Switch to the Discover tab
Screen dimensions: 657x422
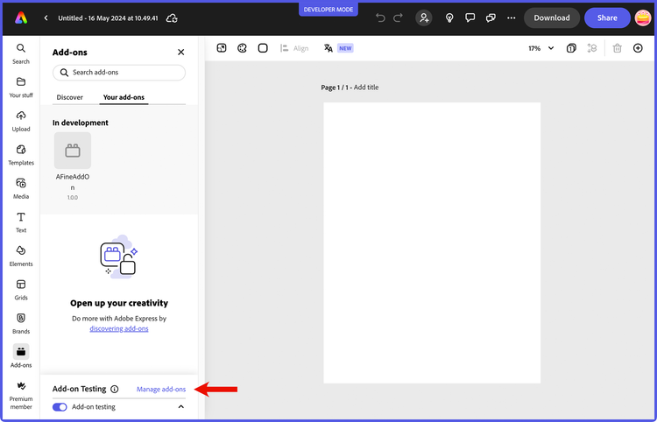click(x=69, y=97)
